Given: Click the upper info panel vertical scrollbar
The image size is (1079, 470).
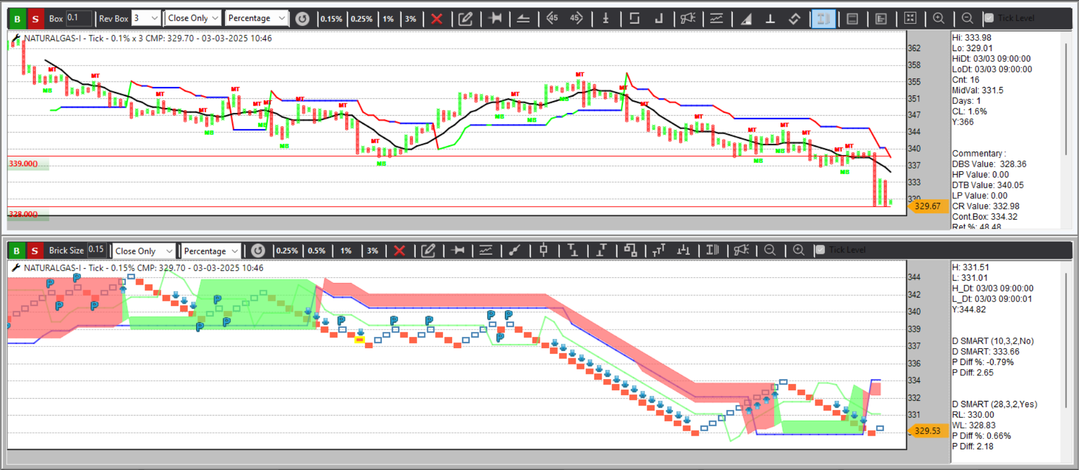Looking at the screenshot, I should pyautogui.click(x=1066, y=99).
